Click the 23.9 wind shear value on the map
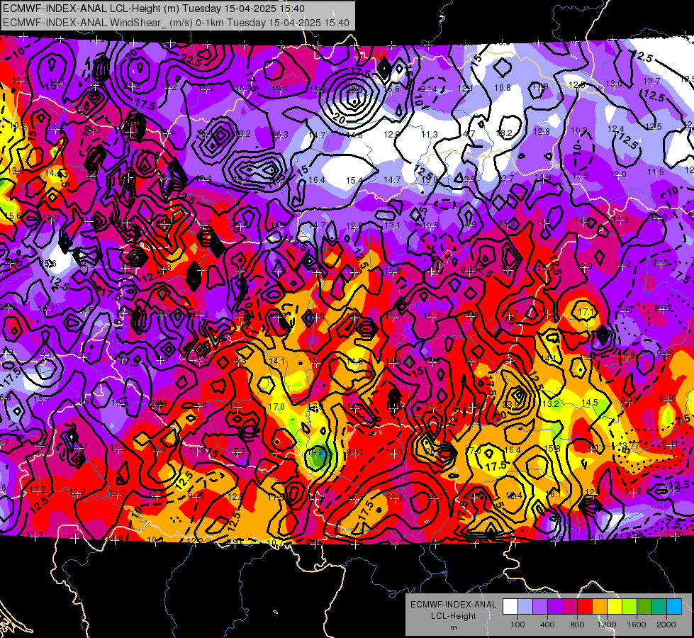694x638 pixels. pyautogui.click(x=510, y=404)
